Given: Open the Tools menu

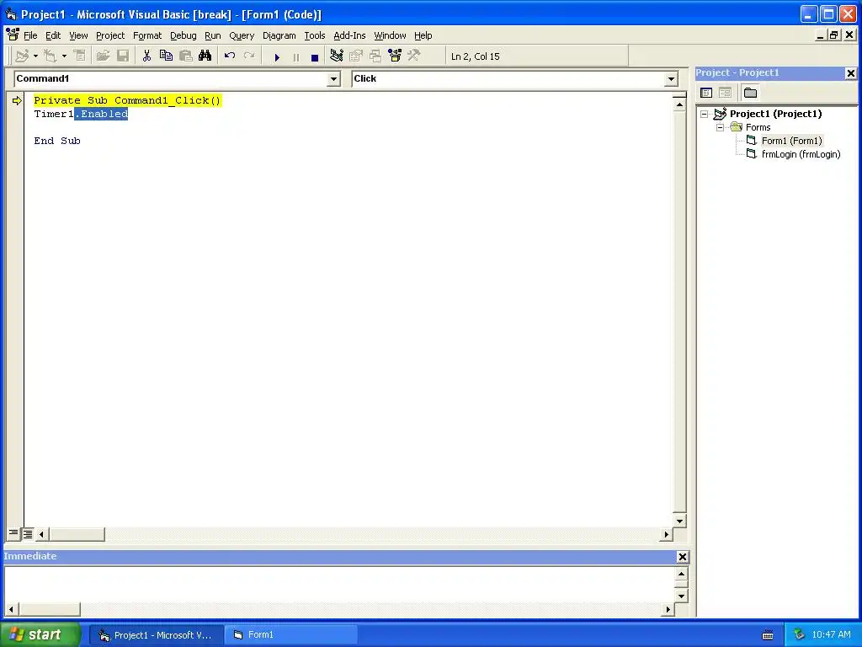Looking at the screenshot, I should (315, 35).
